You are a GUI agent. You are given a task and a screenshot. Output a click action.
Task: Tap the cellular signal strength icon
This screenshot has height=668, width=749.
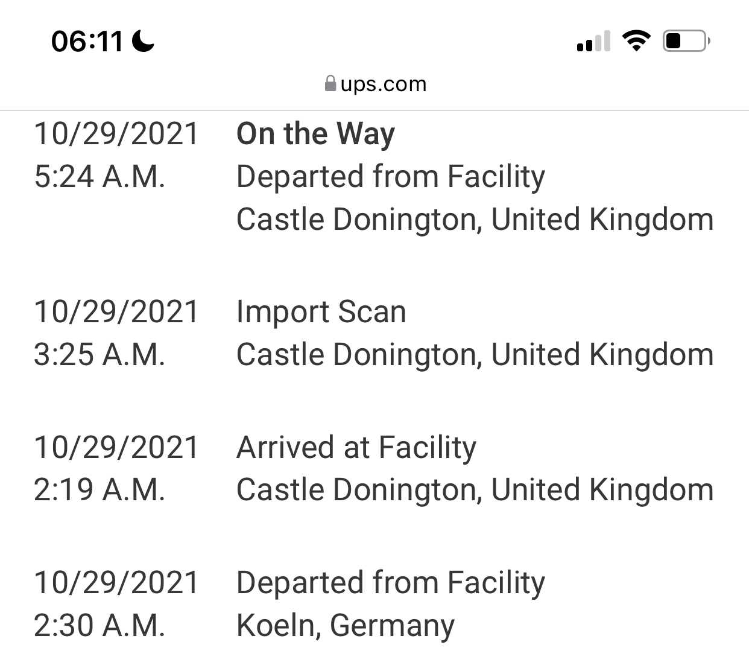coord(593,41)
